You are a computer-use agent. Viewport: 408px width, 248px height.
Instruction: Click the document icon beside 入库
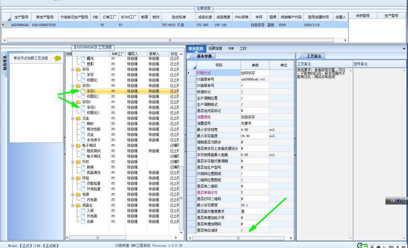coord(83,211)
